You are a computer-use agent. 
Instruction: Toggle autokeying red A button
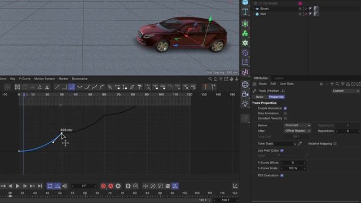(111, 186)
